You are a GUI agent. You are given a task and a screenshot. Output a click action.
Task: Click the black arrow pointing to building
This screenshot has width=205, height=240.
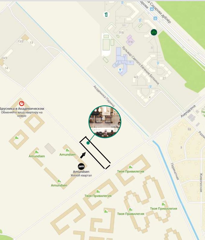click(x=83, y=155)
